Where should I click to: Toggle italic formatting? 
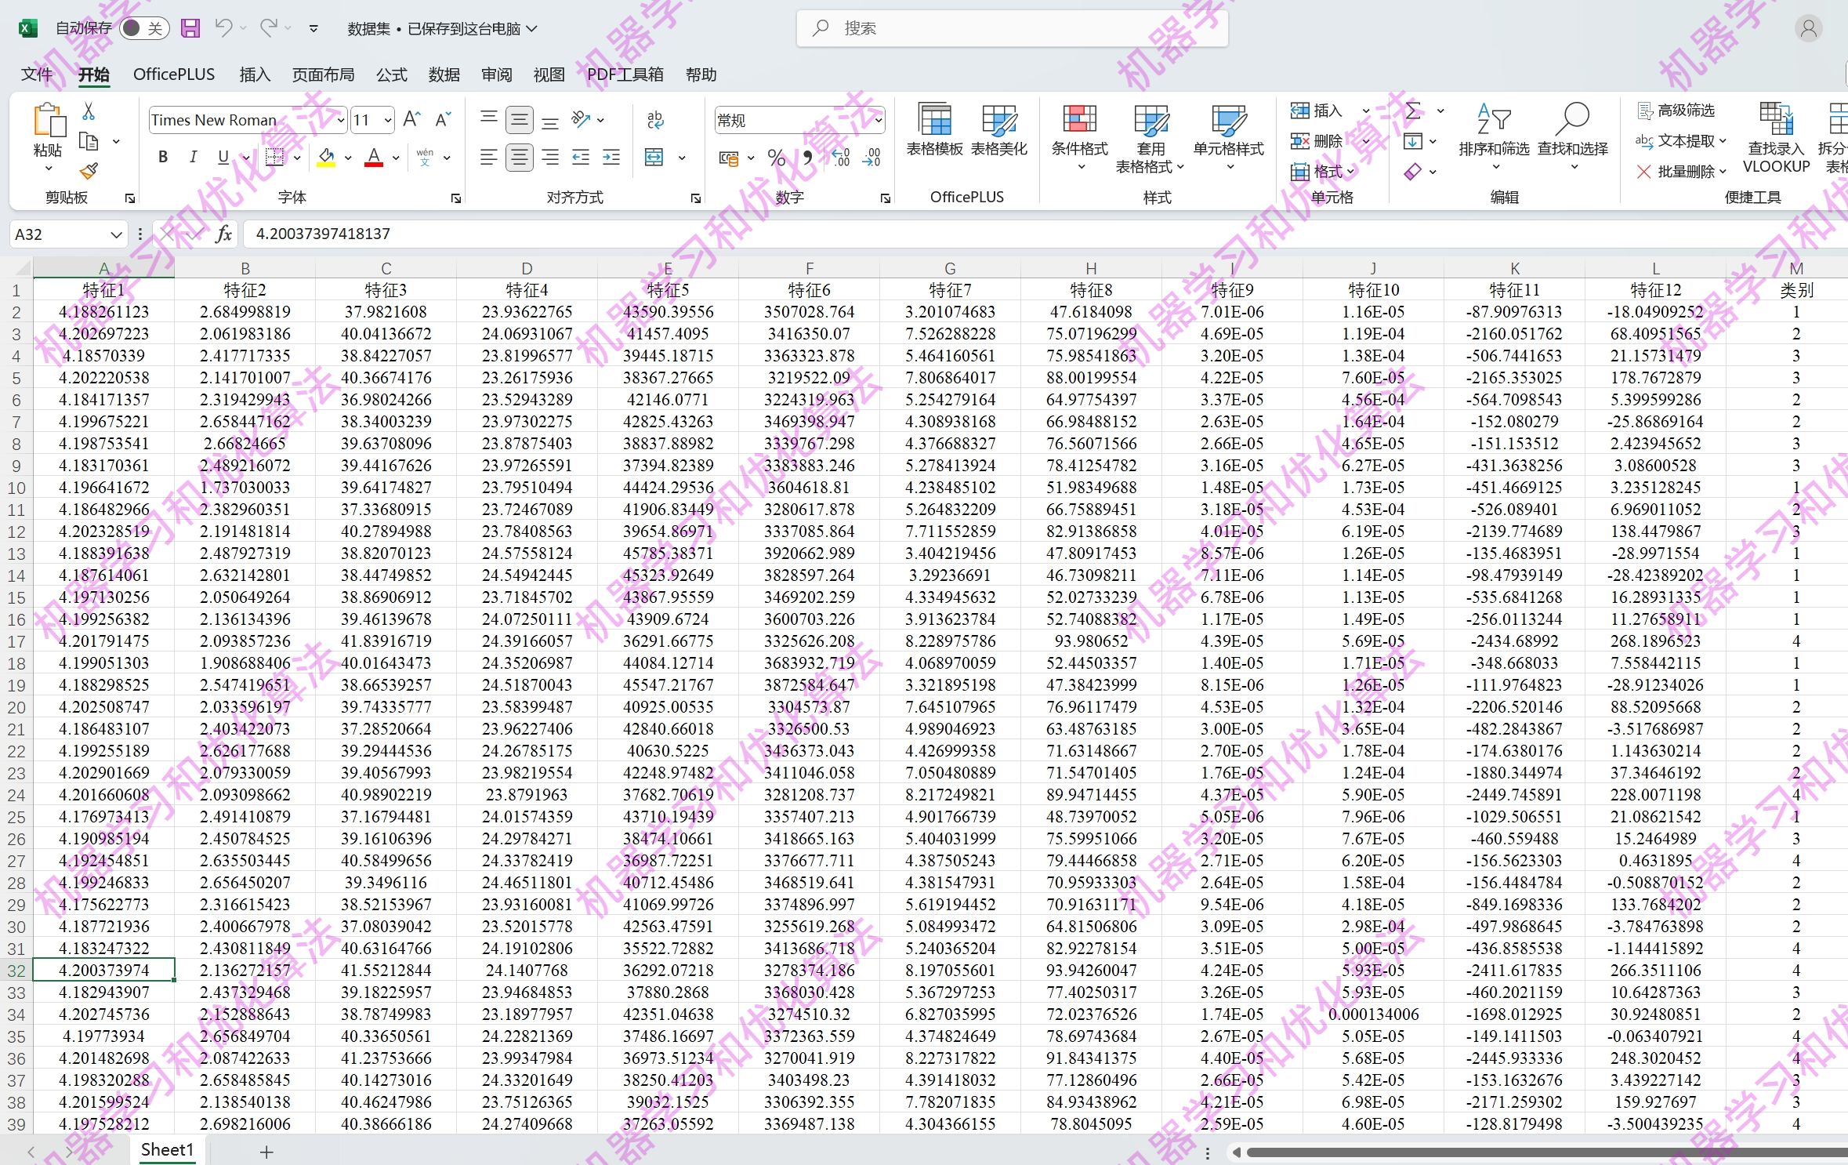(x=193, y=157)
